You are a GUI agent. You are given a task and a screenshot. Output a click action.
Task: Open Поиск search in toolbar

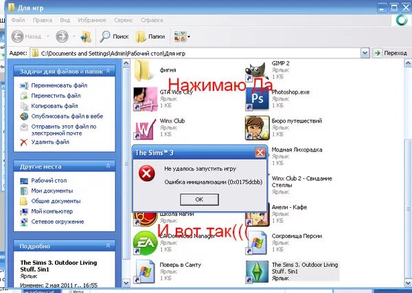[114, 36]
